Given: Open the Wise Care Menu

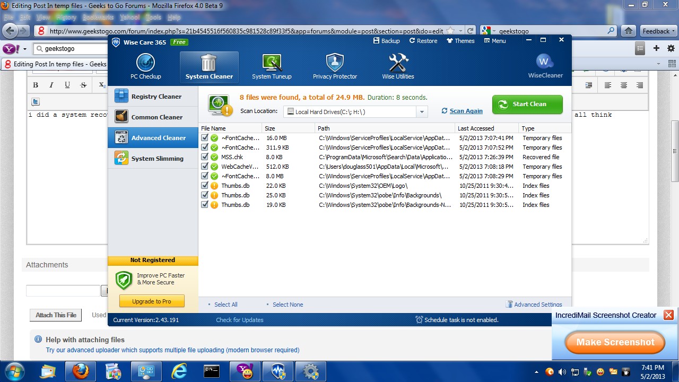Looking at the screenshot, I should click(x=494, y=41).
